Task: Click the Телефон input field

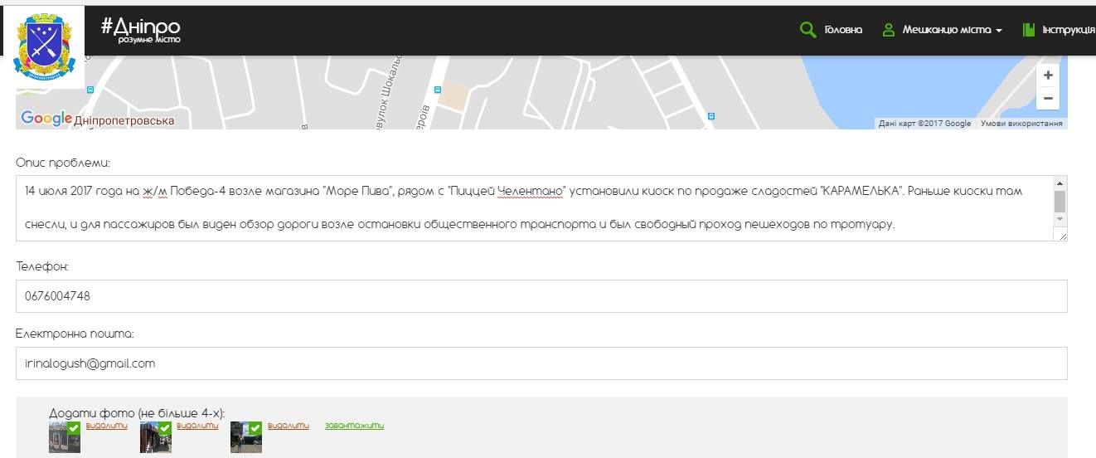Action: click(x=541, y=296)
